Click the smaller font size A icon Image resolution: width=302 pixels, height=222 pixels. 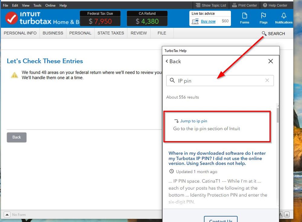287,215
